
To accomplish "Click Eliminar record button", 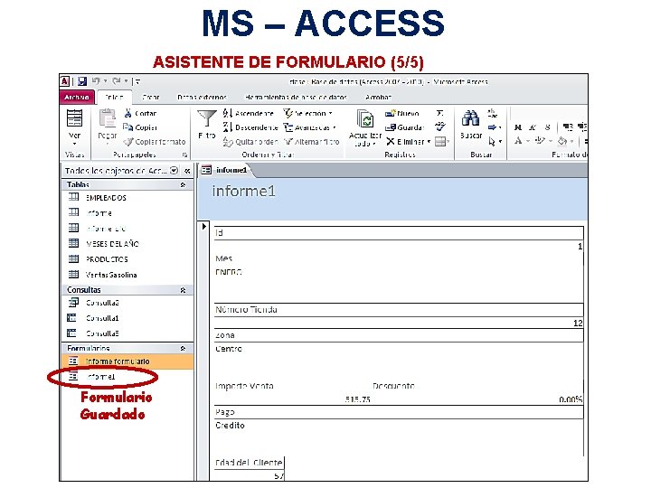I will coord(409,142).
